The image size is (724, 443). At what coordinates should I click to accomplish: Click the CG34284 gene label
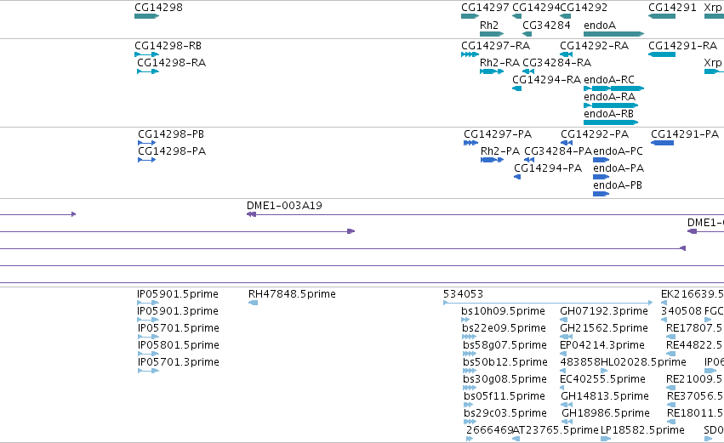tap(546, 25)
